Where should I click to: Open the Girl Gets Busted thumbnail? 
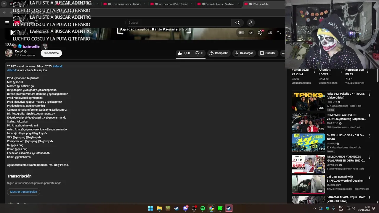(x=308, y=184)
